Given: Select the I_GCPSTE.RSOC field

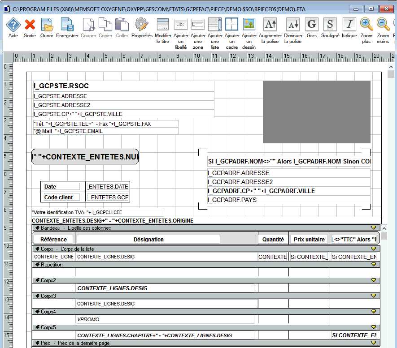Looking at the screenshot, I should [123, 86].
